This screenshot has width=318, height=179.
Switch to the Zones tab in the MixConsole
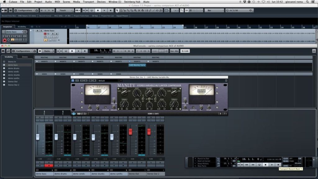(25, 57)
